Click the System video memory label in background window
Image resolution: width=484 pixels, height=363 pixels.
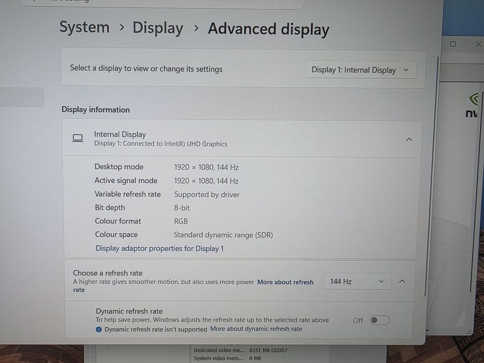point(218,358)
